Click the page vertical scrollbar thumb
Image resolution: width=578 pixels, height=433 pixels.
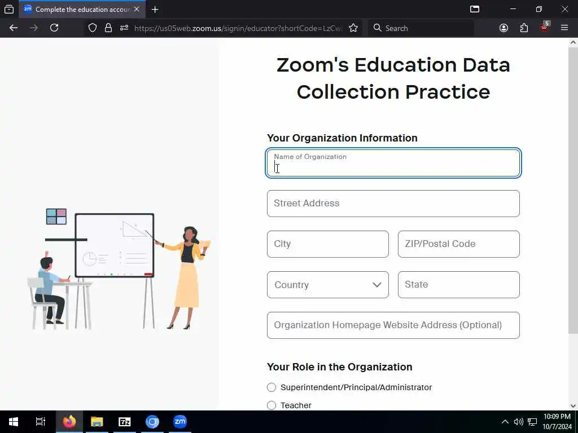[573, 190]
